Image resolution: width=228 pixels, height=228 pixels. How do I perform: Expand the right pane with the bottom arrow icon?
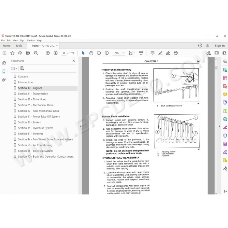225,191
